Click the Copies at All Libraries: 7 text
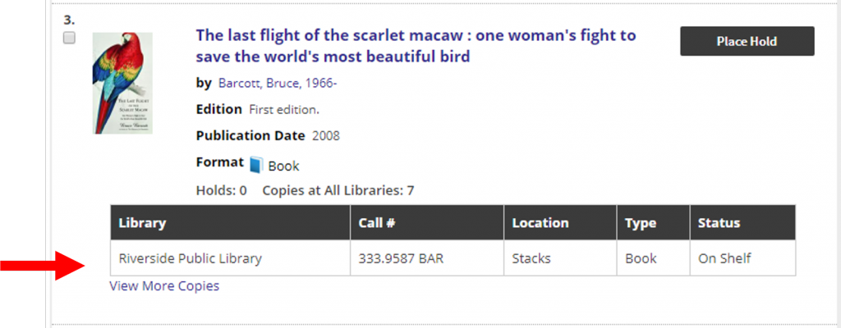841x328 pixels. click(338, 190)
